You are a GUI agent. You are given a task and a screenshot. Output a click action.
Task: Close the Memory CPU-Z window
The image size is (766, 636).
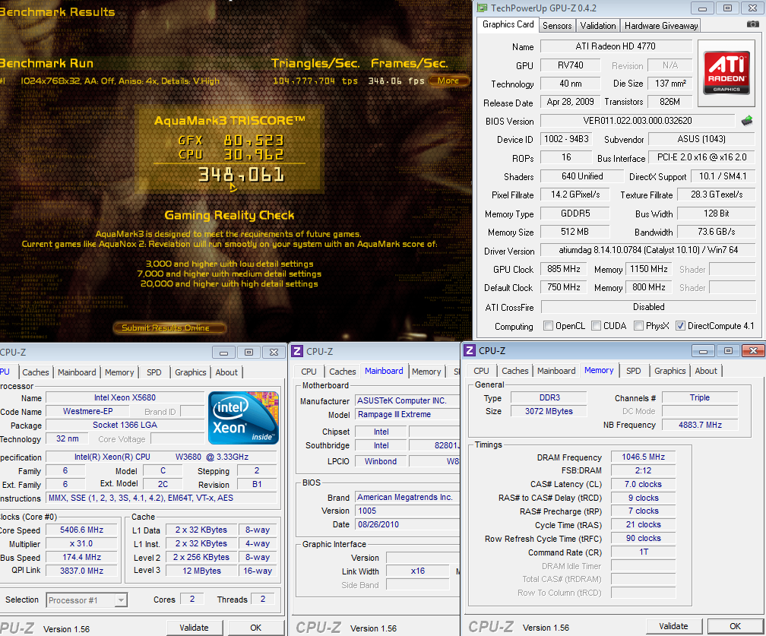click(x=753, y=351)
